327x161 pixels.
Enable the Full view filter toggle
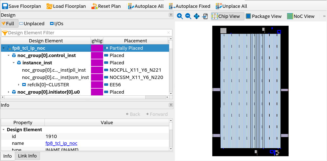click(9, 23)
